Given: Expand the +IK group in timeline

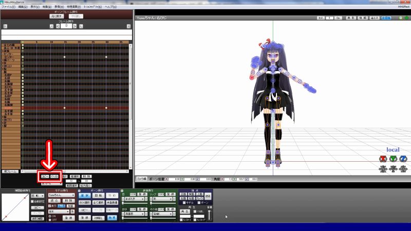Looking at the screenshot, I should (3, 63).
